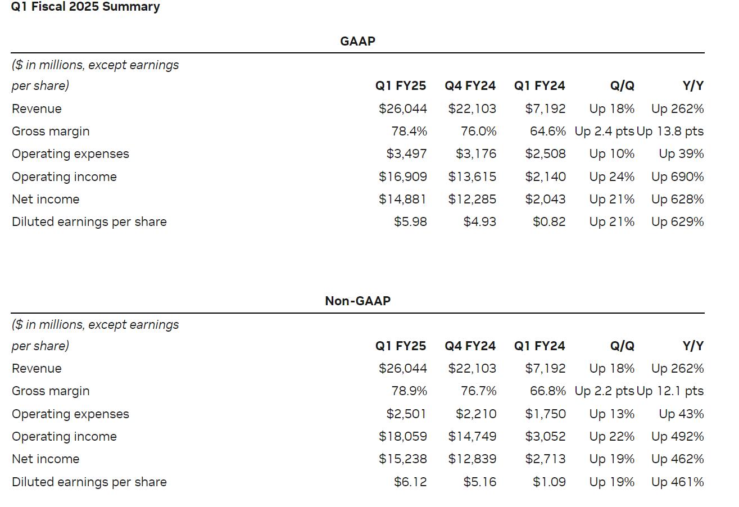
Task: Click the 78.9% gross margin value
Action: point(409,391)
